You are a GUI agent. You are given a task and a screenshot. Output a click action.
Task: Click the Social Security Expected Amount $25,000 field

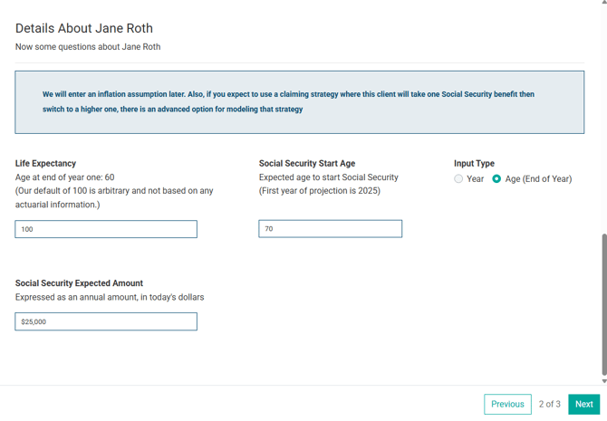pos(106,321)
